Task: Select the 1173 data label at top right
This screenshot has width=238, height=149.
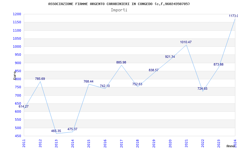Action: coord(234,16)
